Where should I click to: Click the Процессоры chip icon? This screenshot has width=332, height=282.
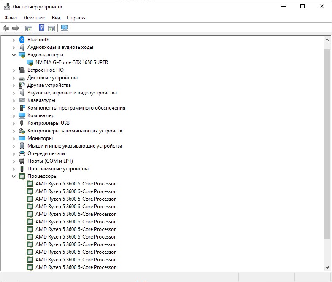point(22,176)
